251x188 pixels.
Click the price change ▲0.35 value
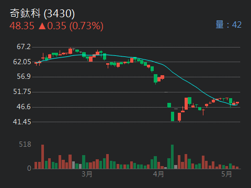[52, 26]
